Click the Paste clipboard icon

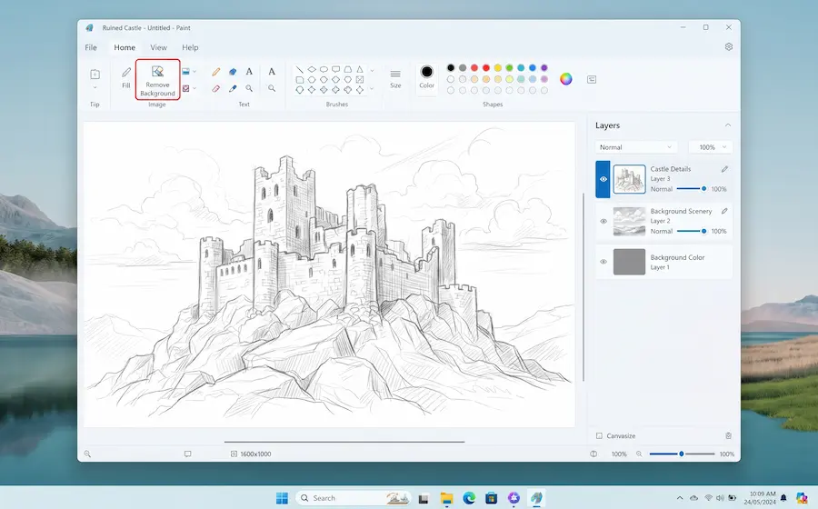click(95, 74)
